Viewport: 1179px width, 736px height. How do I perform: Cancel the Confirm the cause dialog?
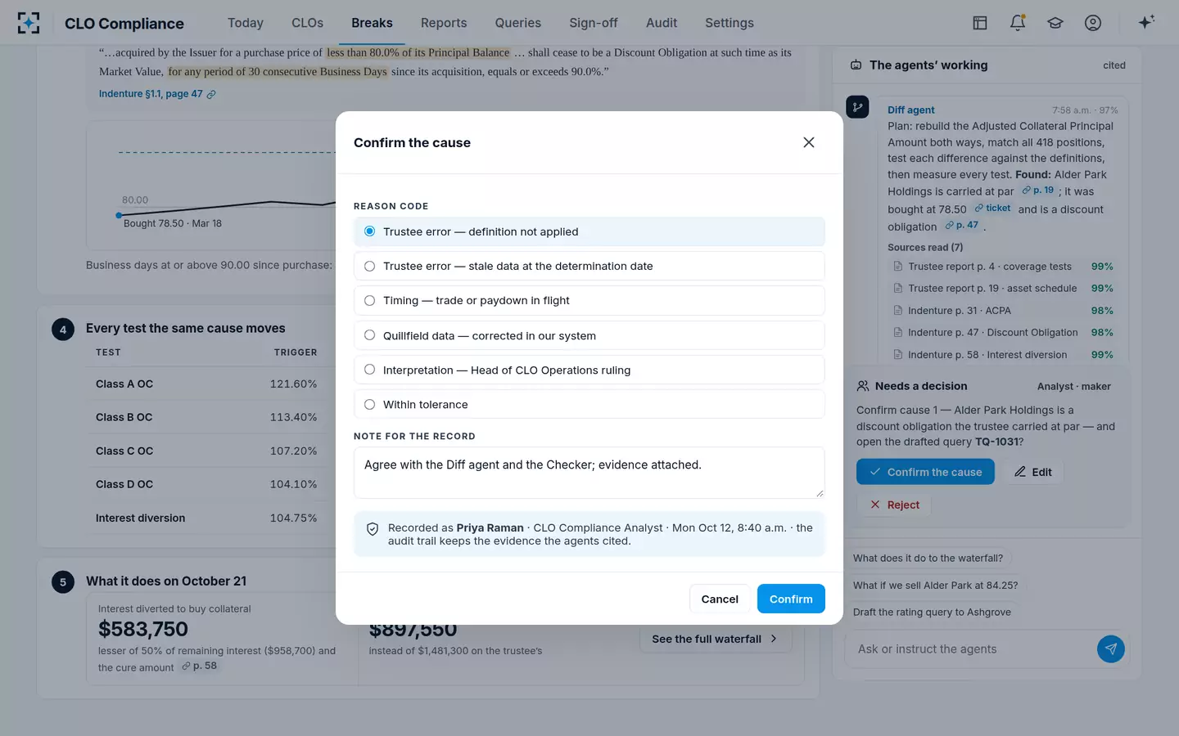pyautogui.click(x=720, y=599)
